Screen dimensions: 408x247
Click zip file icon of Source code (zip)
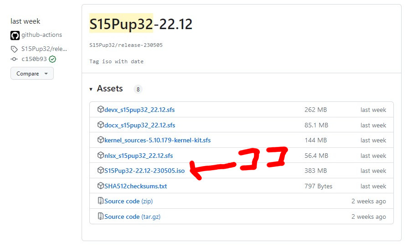tap(100, 201)
